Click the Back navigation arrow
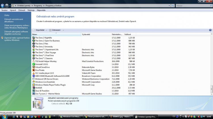 3,6
